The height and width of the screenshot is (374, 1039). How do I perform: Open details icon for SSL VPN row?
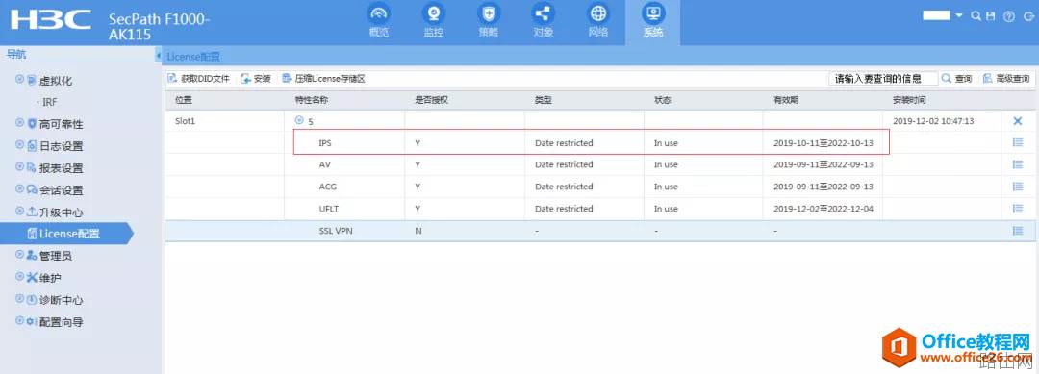tap(1018, 231)
